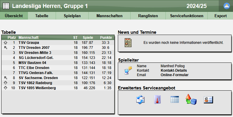Viewport: 233px width, 117px height.
Task: Open the Online-Formular email link
Action: pyautogui.click(x=175, y=75)
